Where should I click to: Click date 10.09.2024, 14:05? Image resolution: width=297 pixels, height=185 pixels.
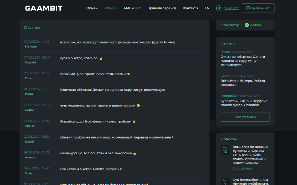tap(36, 42)
